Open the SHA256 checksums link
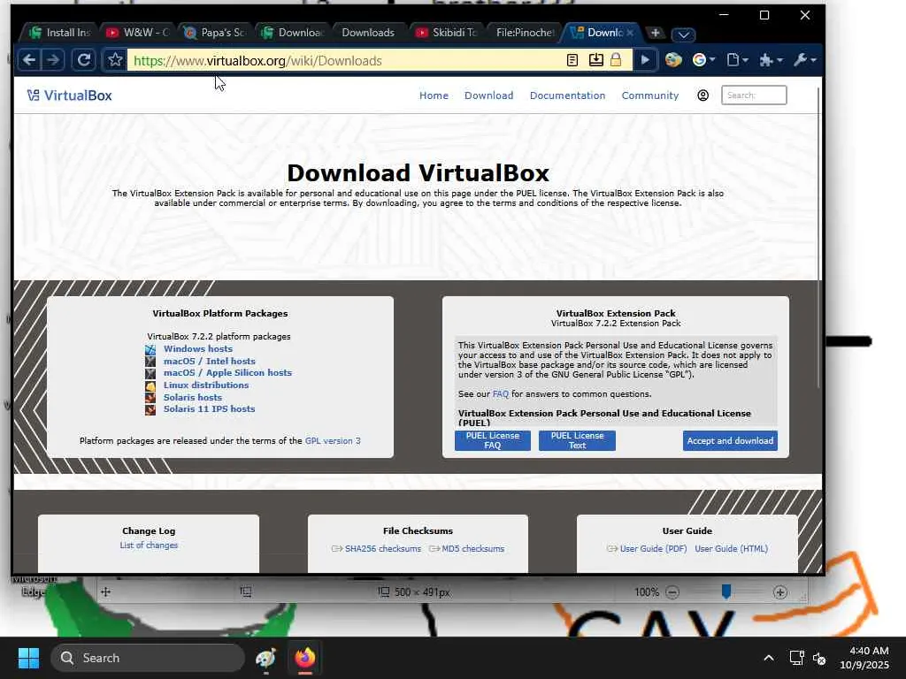The height and width of the screenshot is (679, 906). tap(382, 548)
